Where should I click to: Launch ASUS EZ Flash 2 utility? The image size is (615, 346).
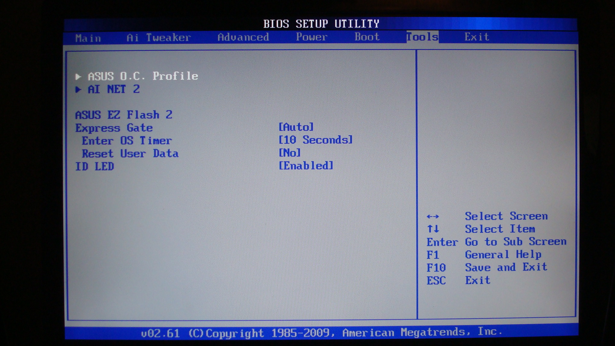tap(124, 115)
